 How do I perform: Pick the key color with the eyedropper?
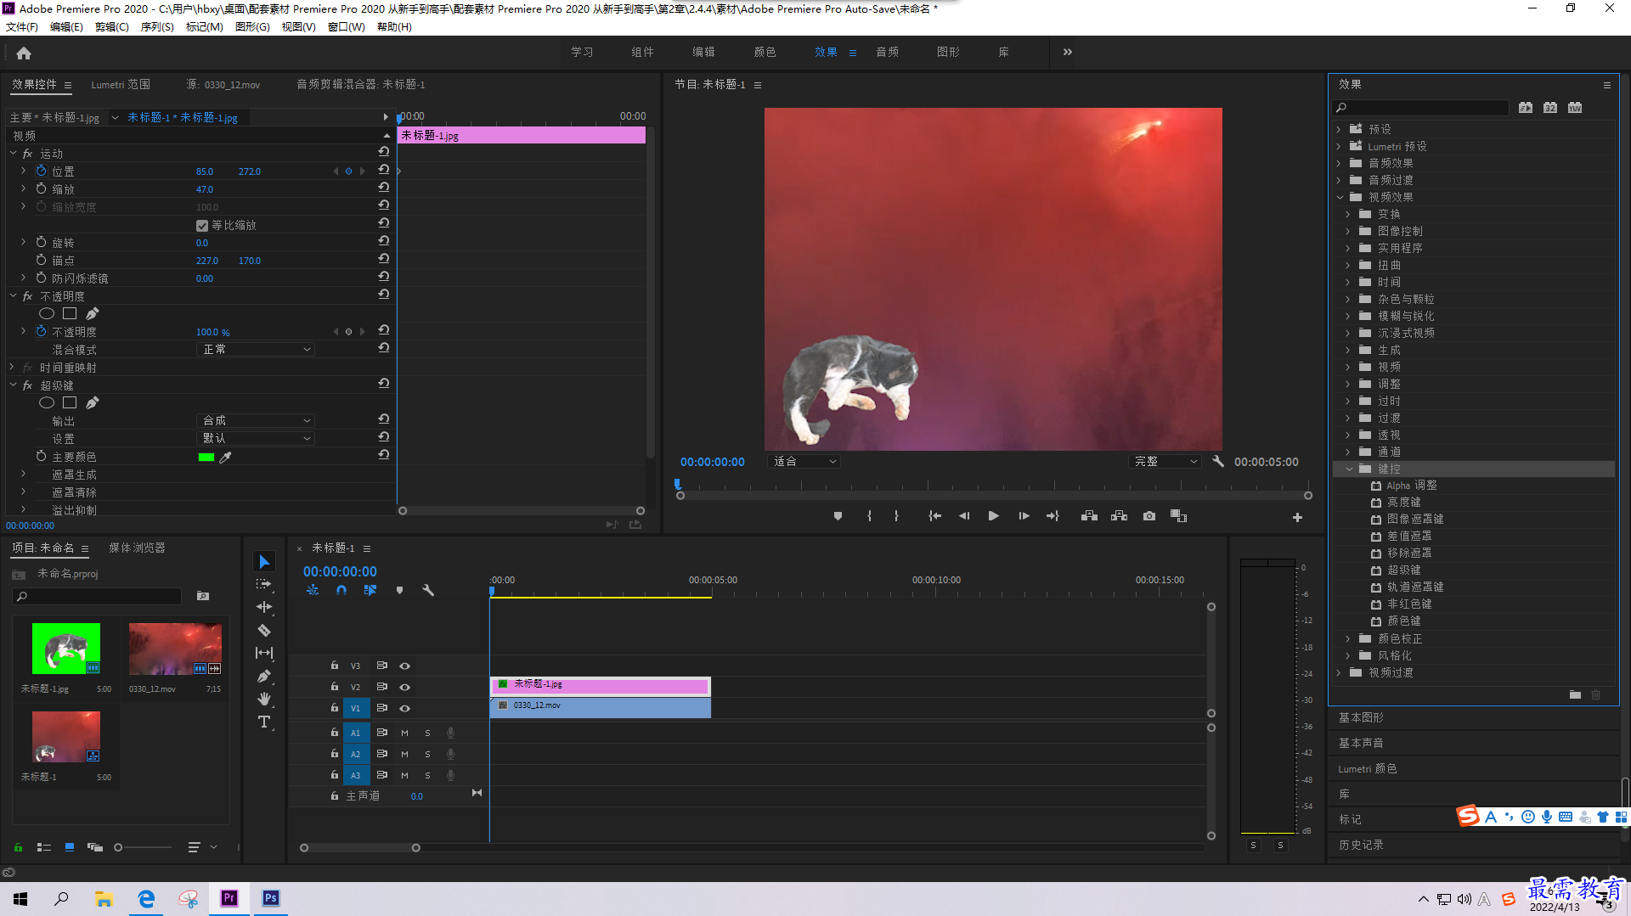[x=225, y=457]
